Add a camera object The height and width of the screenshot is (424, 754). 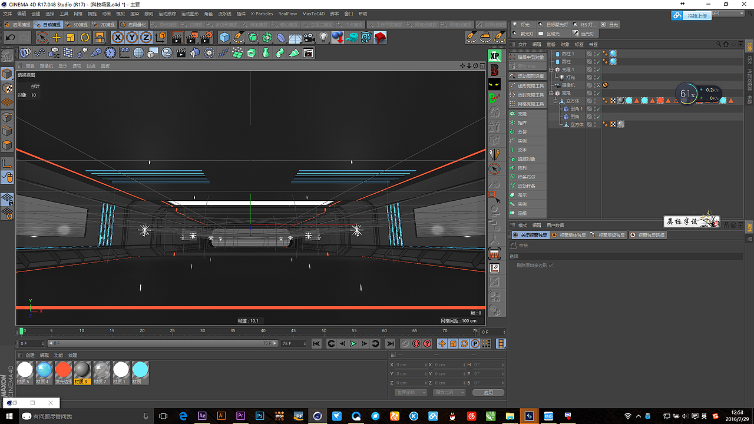pyautogui.click(x=309, y=38)
